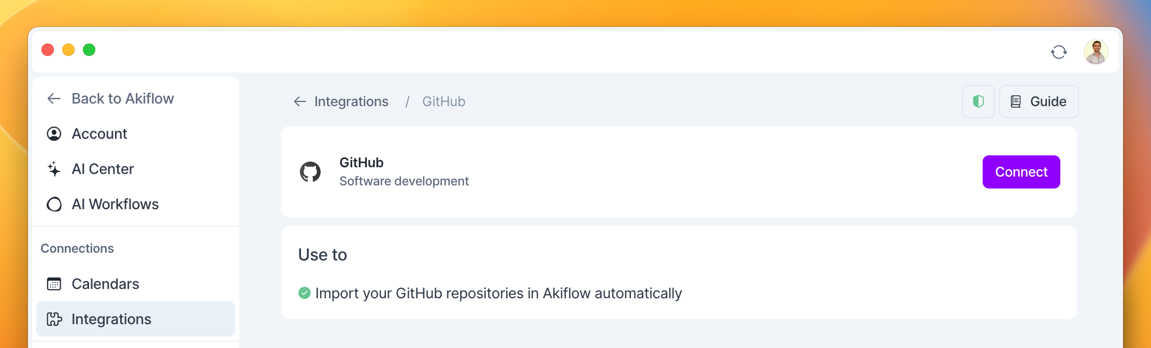The height and width of the screenshot is (348, 1151).
Task: Open AI Center in sidebar
Action: pos(136,169)
